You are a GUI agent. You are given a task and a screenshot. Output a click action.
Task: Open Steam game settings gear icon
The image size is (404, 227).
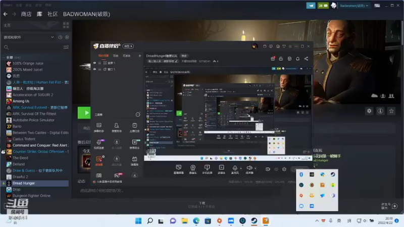point(369,111)
